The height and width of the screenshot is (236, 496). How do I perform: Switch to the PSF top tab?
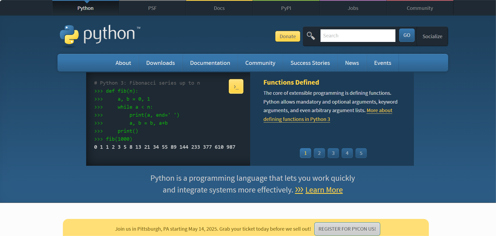[x=152, y=8]
